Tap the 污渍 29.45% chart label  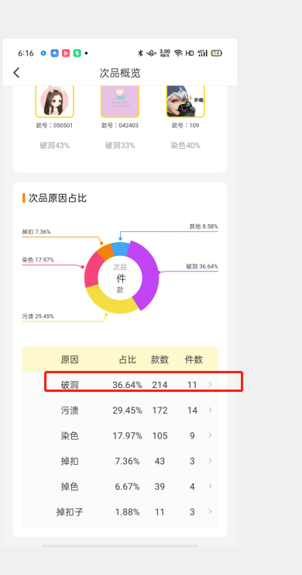point(38,316)
